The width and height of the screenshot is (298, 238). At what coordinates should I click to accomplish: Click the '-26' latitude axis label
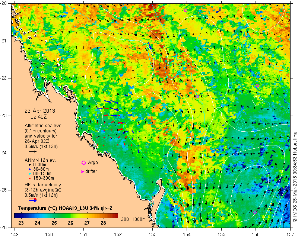coord(4,227)
